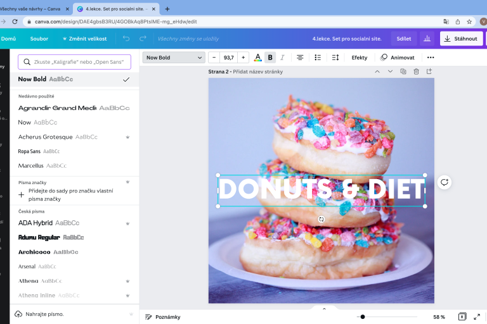This screenshot has width=487, height=324.
Task: Open the analytics chart icon
Action: click(x=427, y=39)
